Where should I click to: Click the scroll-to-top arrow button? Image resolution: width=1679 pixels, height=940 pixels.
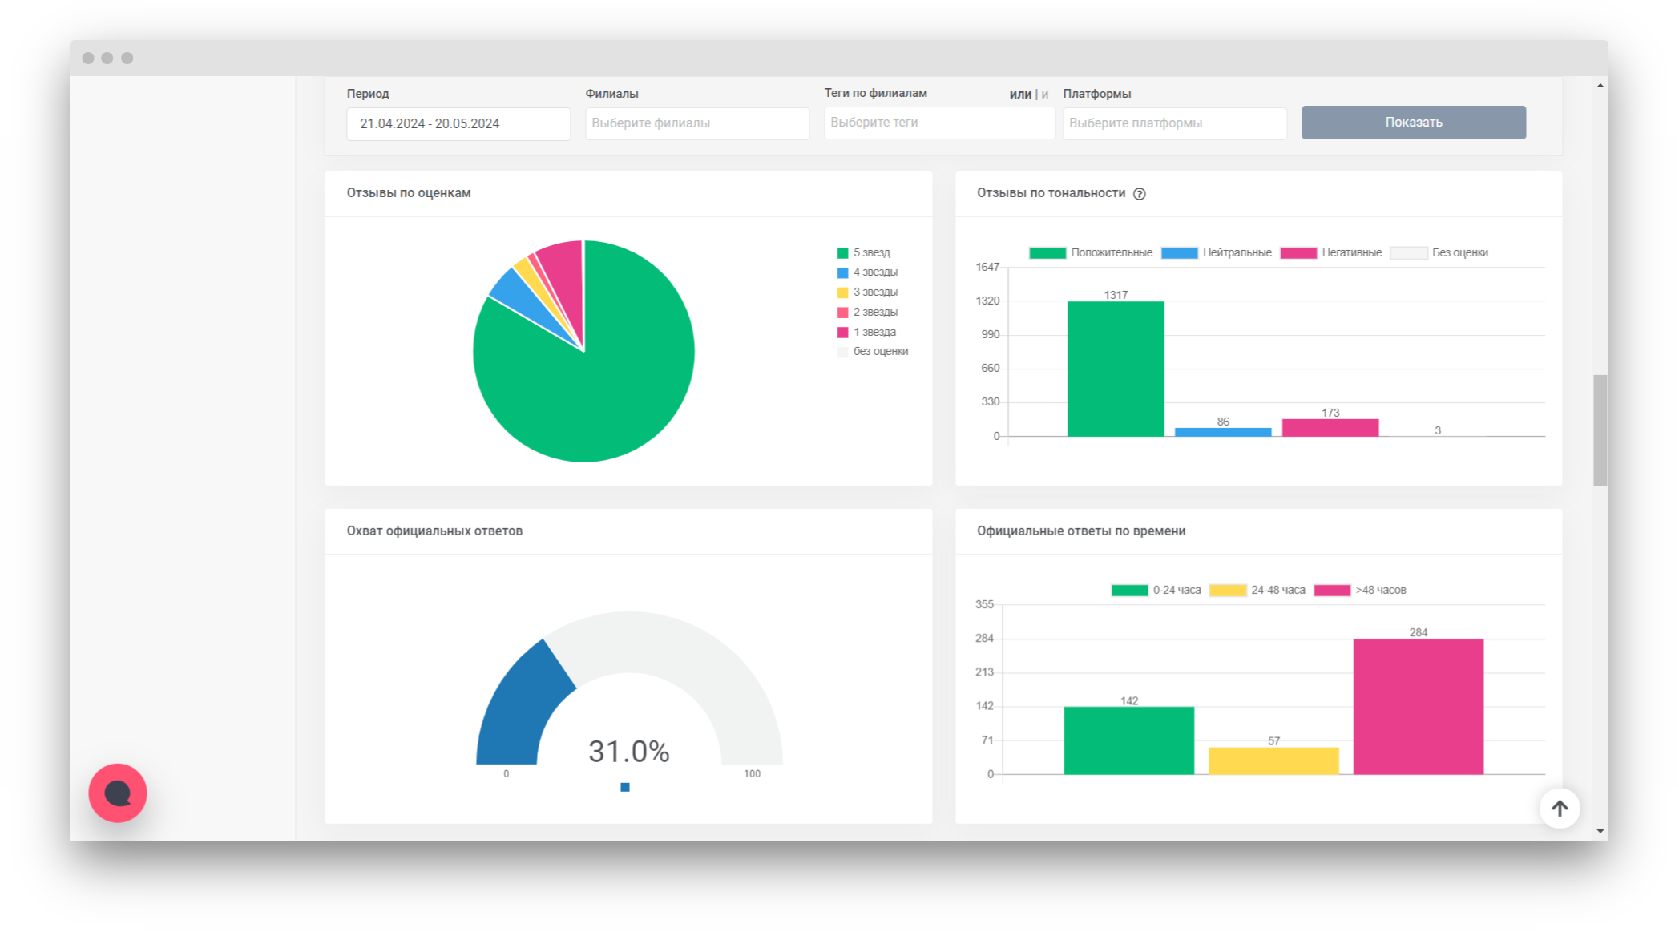[1560, 809]
